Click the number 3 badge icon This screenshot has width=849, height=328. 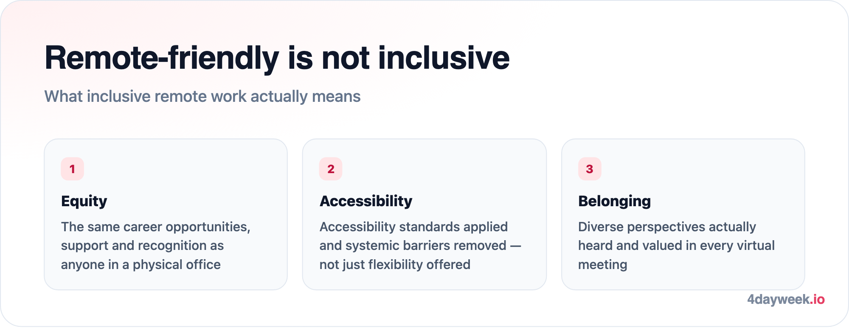pos(590,169)
